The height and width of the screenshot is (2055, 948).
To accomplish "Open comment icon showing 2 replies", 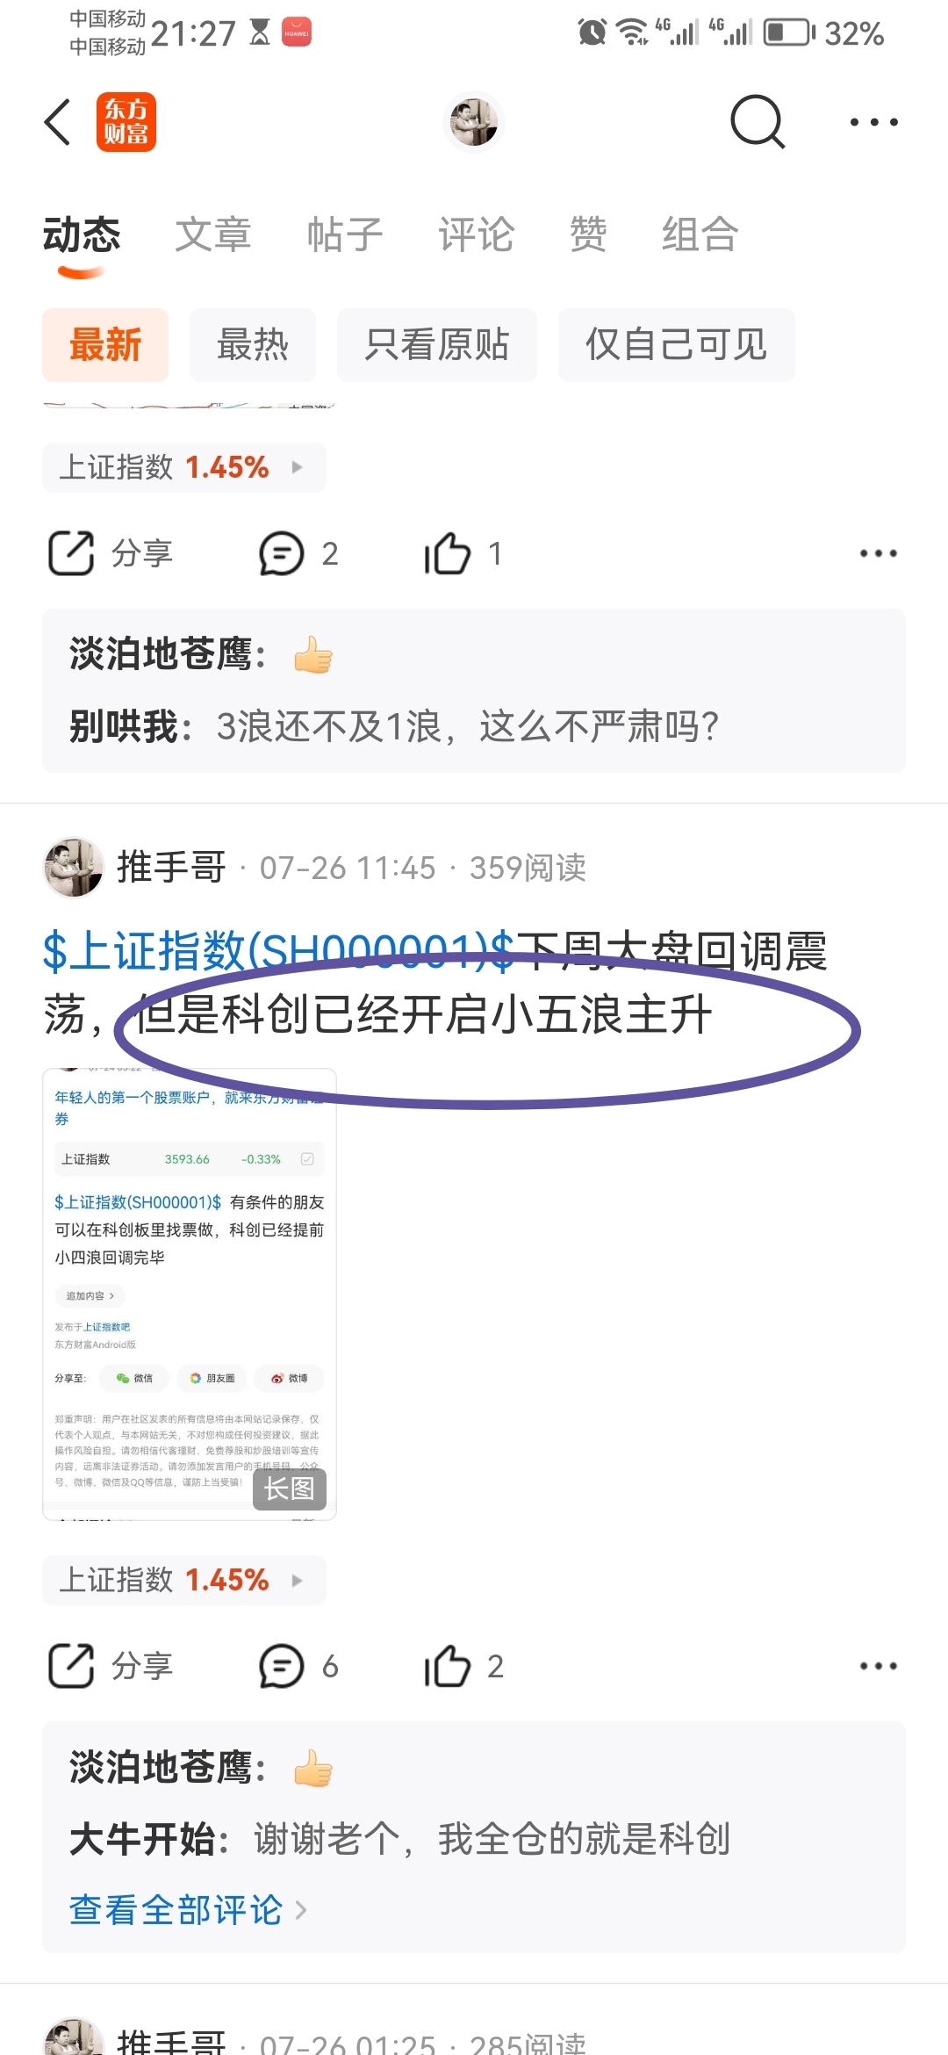I will [x=281, y=553].
